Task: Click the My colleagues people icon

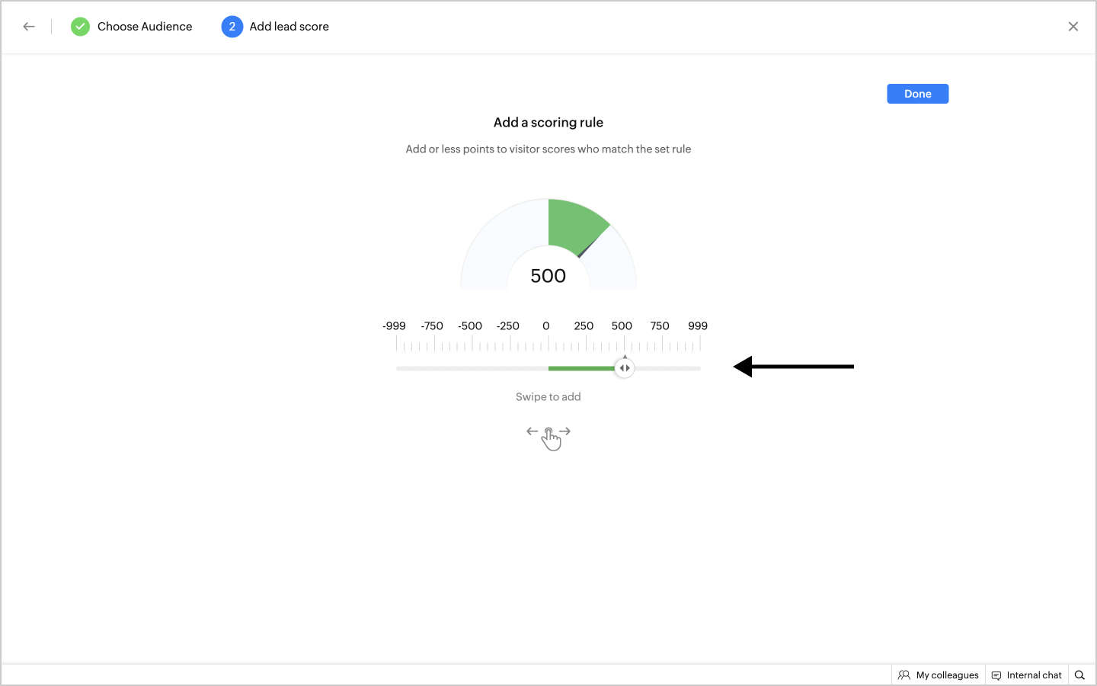Action: coord(904,675)
